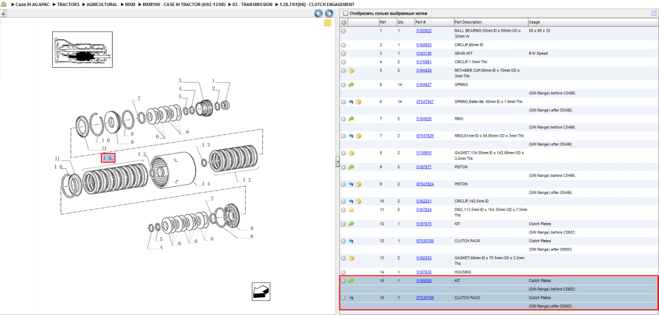
Task: Click 'CLUTCH PACK' description on 87530788 row
Action: [x=467, y=241]
